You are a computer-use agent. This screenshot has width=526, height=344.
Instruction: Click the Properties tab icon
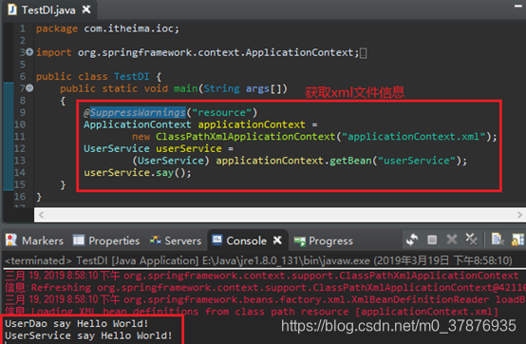click(79, 240)
